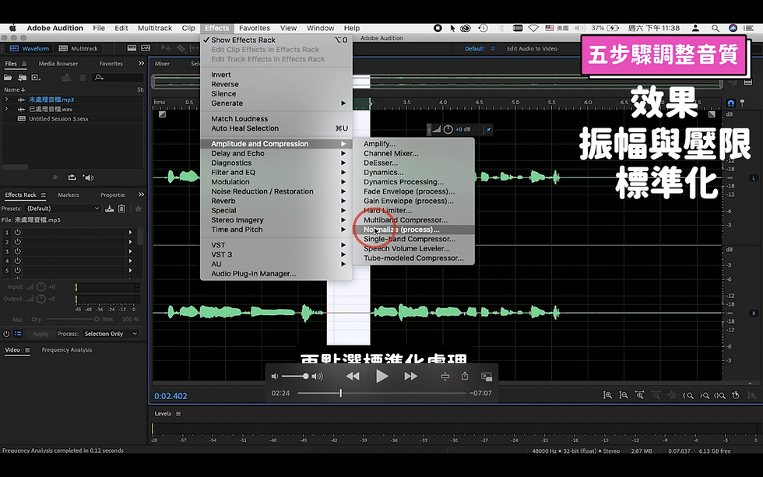The height and width of the screenshot is (477, 763).
Task: Choose Hard Limiter... from submenu
Action: coord(413,211)
